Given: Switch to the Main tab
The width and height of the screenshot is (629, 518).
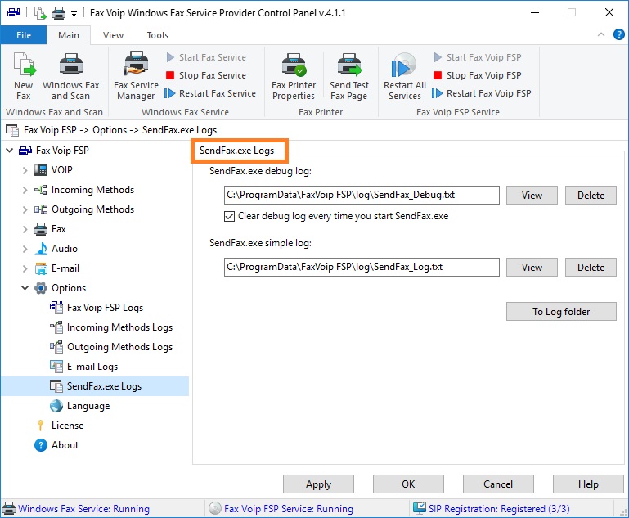Looking at the screenshot, I should point(69,35).
